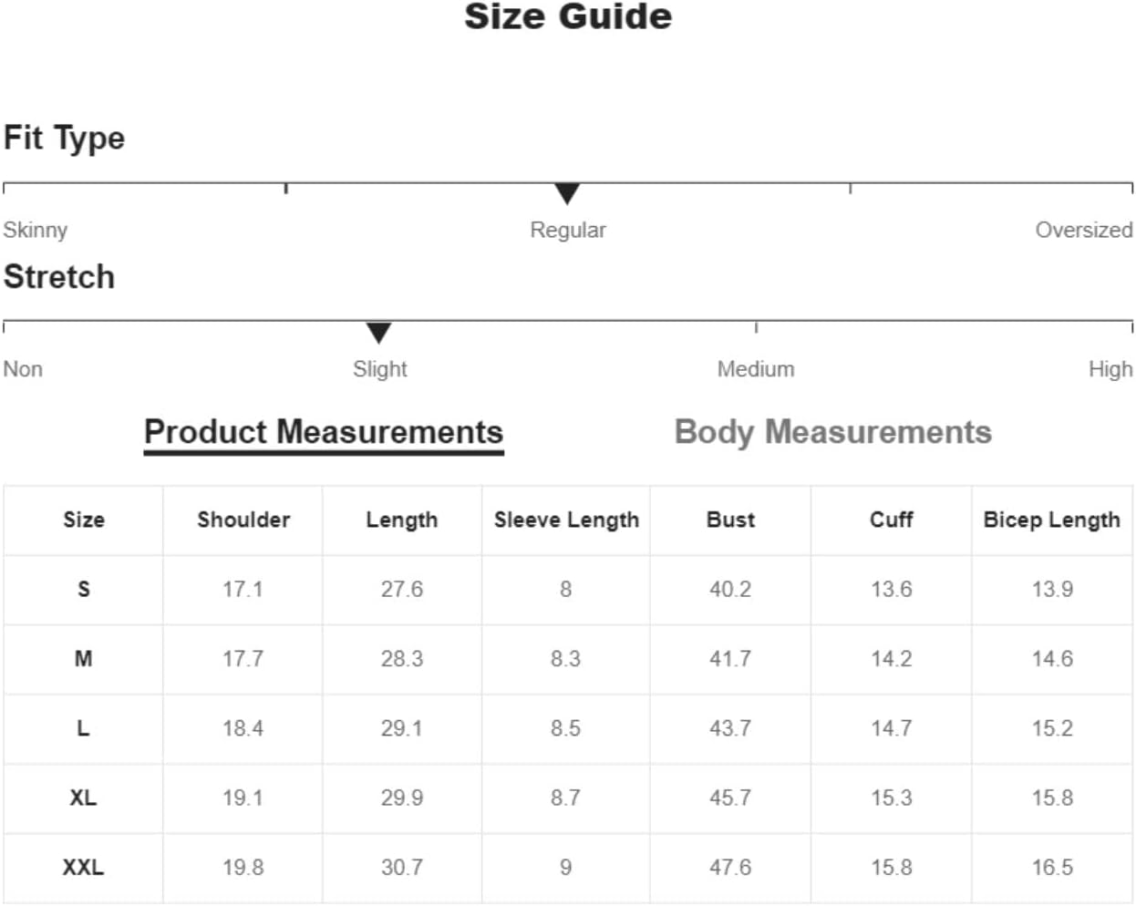Viewport: 1136px width, 906px height.
Task: Click the Bicep Length column header
Action: (x=1052, y=520)
